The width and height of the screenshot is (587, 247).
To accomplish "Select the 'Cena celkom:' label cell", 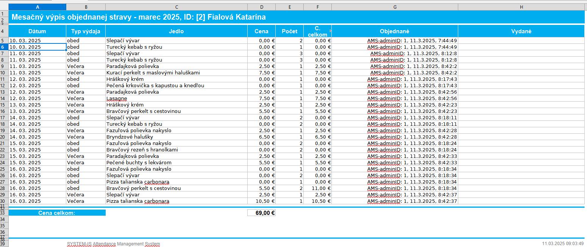I will (57, 213).
